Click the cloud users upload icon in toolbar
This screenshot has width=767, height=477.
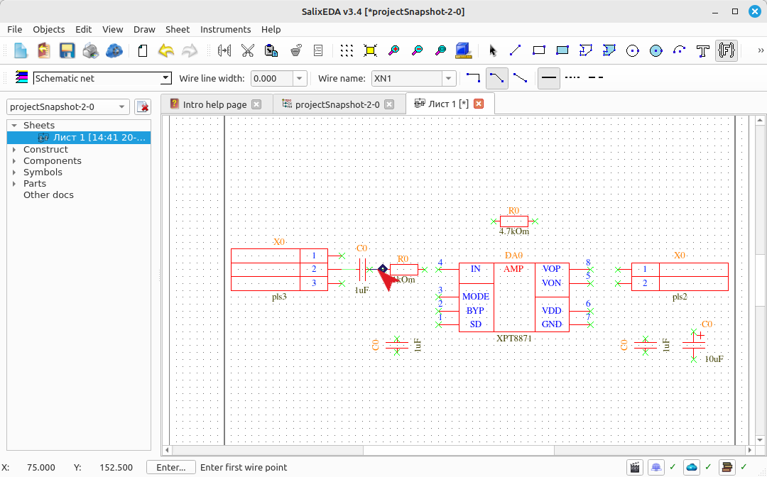114,51
